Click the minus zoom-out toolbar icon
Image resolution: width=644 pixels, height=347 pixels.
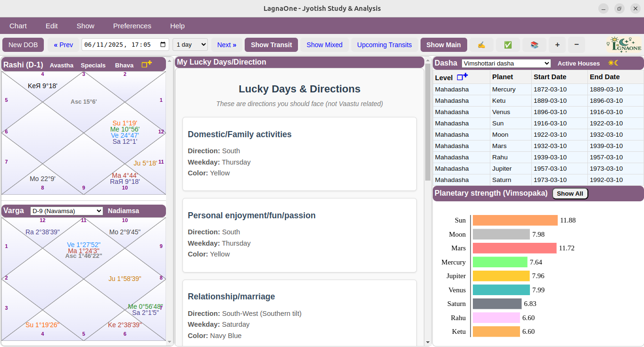click(x=576, y=45)
